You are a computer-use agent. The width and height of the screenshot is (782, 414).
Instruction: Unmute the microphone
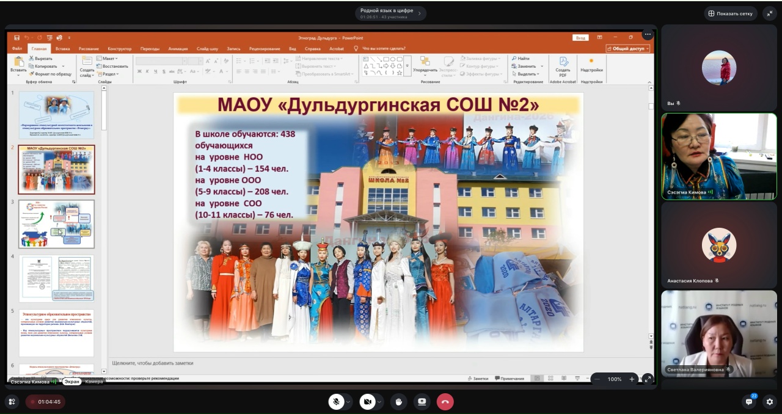coord(335,402)
